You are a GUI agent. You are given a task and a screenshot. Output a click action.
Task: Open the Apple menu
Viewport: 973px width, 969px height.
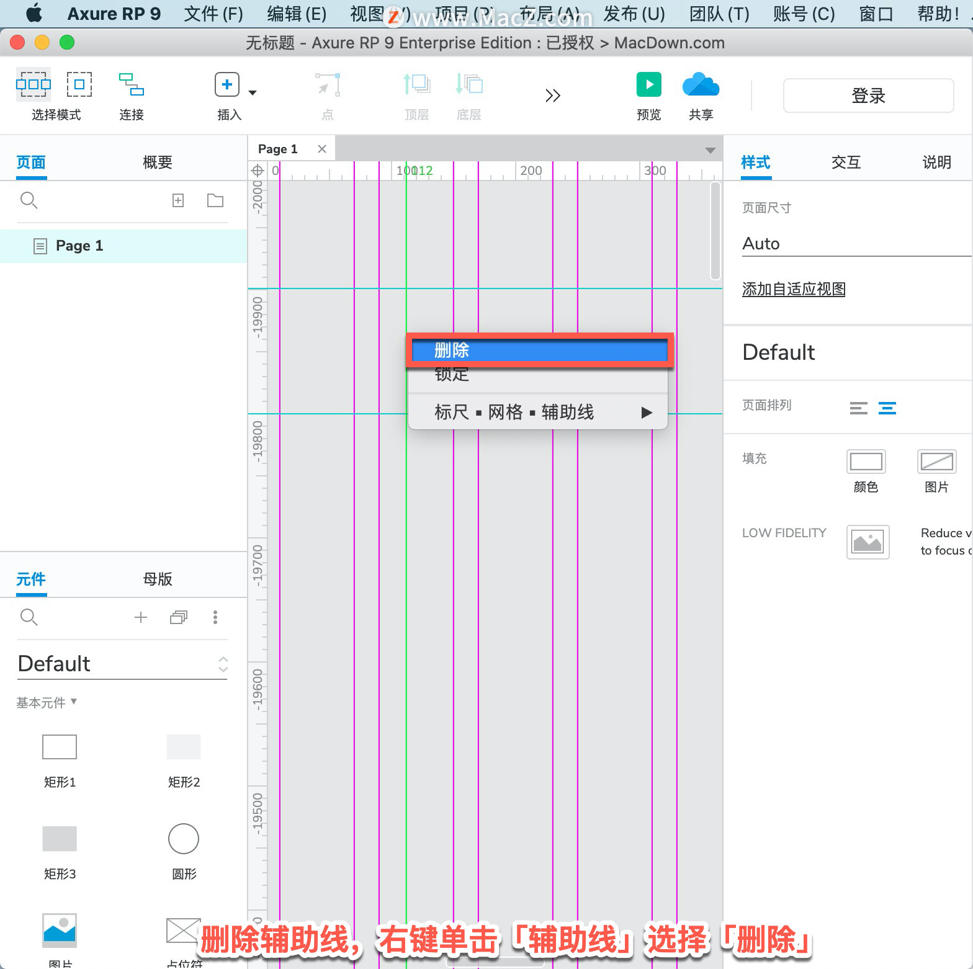tap(35, 13)
